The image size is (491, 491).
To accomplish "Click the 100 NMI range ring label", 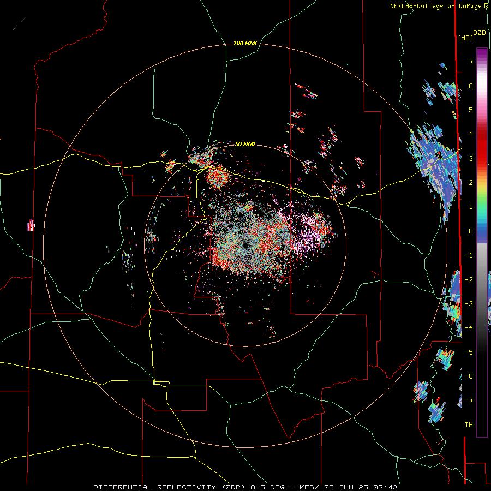I will tap(245, 43).
